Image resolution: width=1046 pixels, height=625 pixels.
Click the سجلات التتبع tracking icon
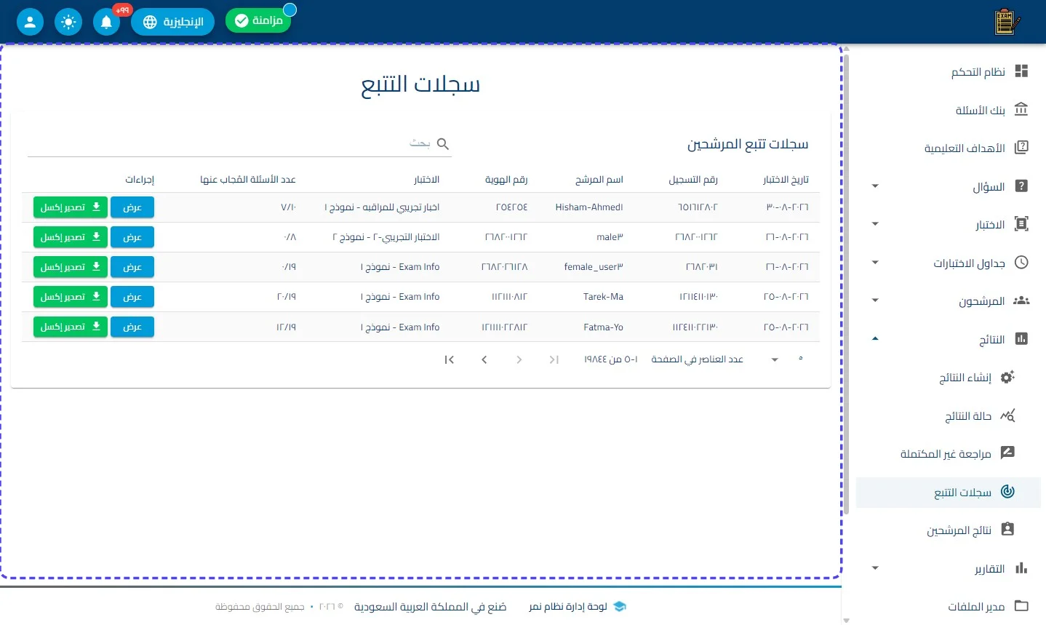[x=1007, y=491]
